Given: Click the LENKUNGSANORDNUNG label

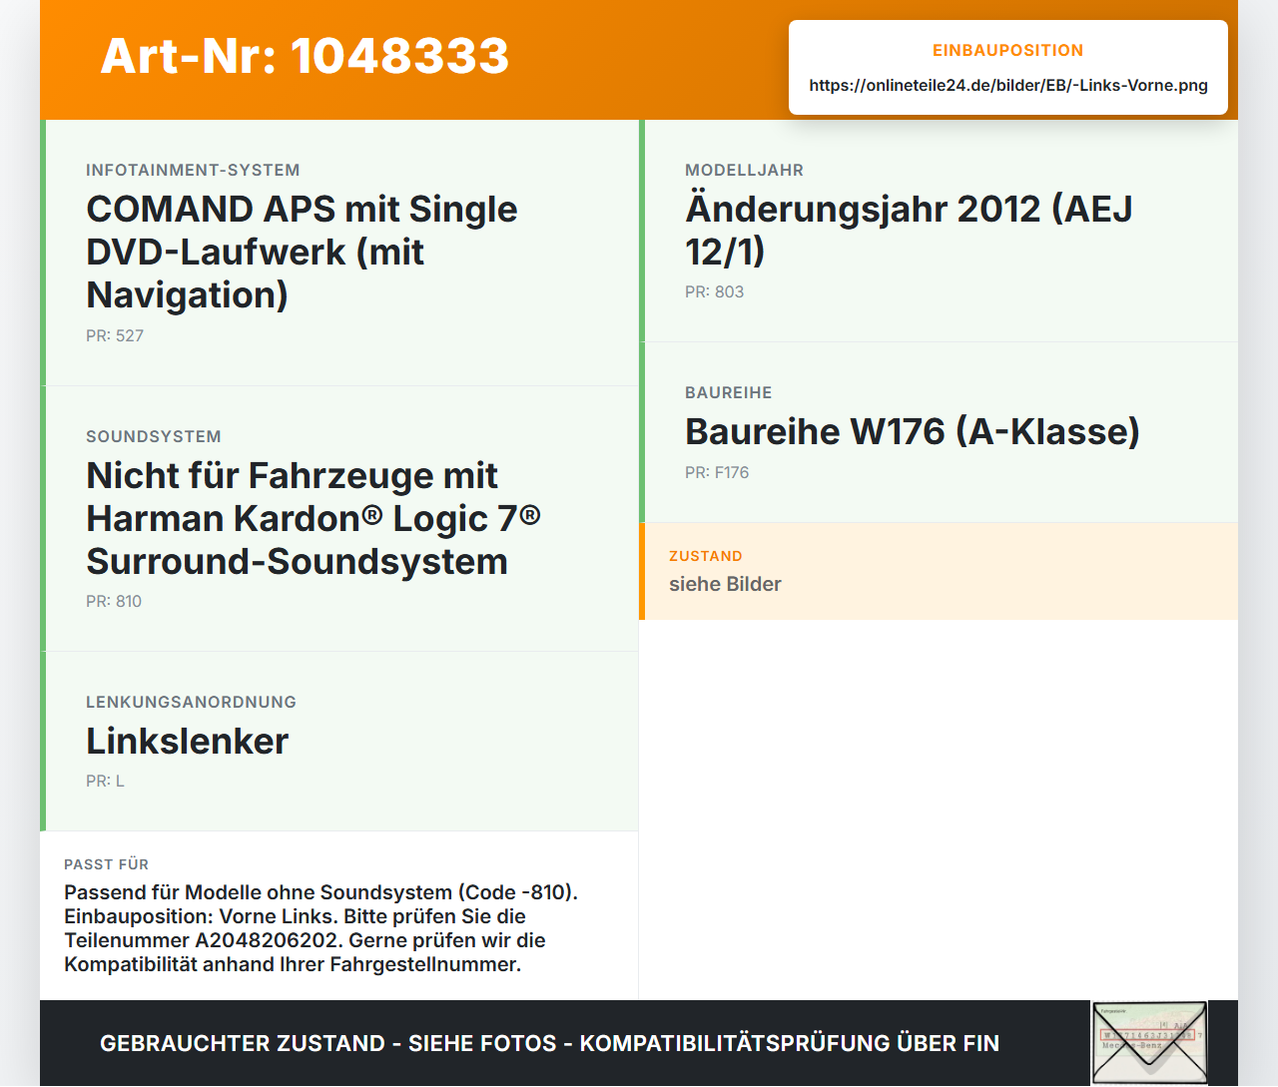Looking at the screenshot, I should 191,702.
